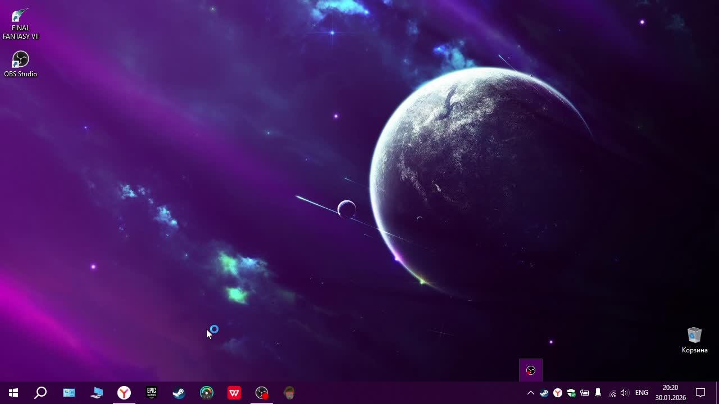Click the Show Desktop strip
Viewport: 719px width, 404px height.
pyautogui.click(x=717, y=393)
